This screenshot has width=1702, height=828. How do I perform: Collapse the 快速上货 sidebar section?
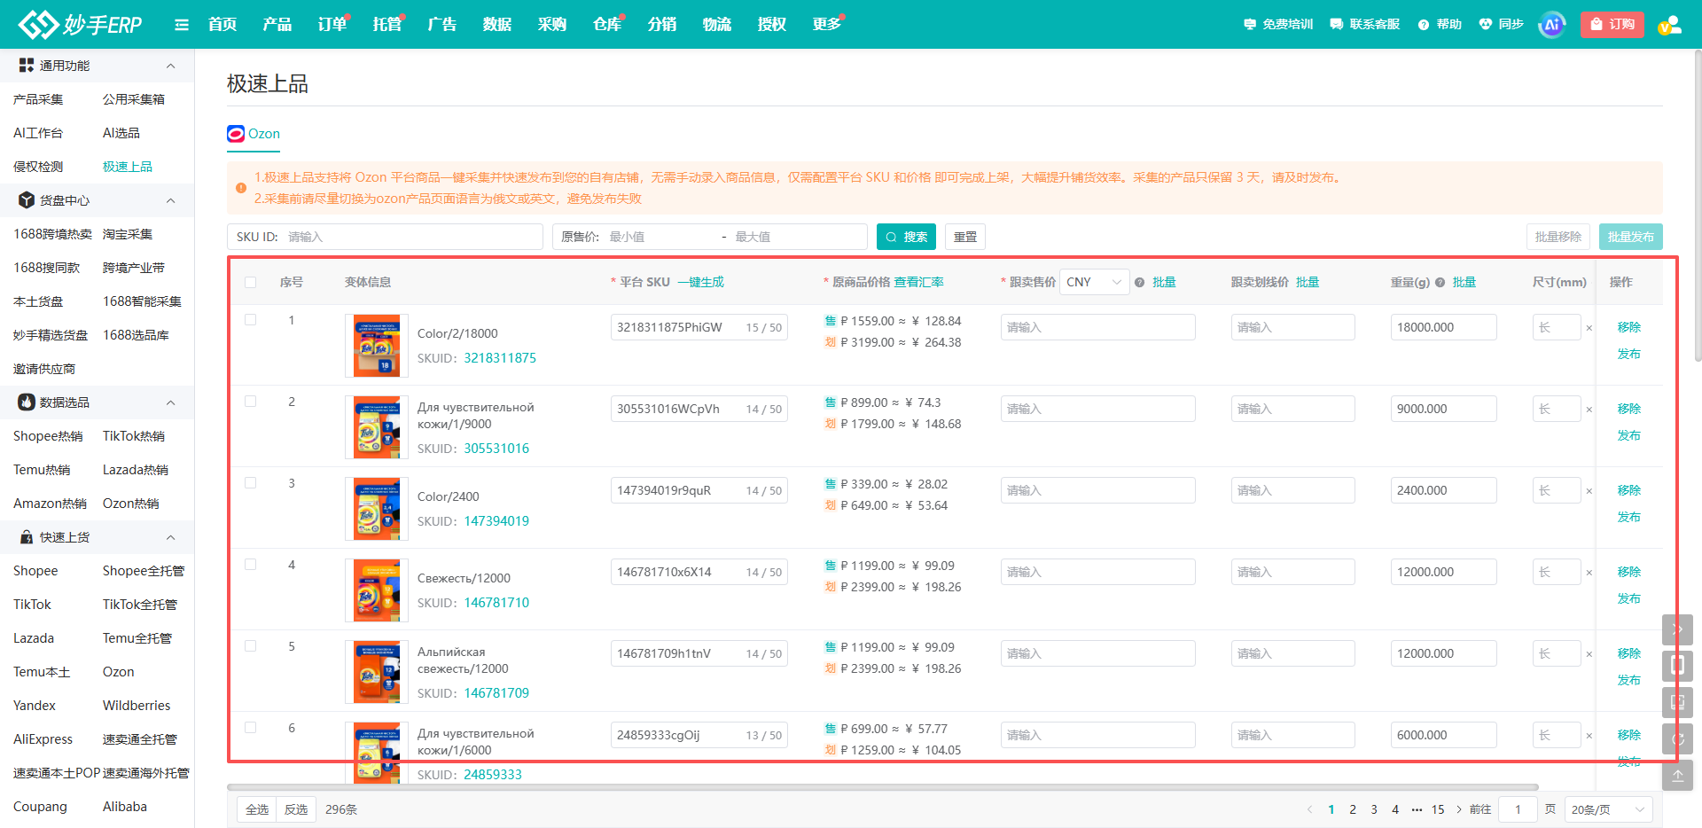pyautogui.click(x=171, y=537)
